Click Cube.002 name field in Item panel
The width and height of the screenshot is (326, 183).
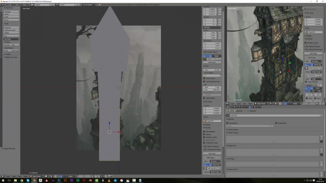(x=214, y=121)
